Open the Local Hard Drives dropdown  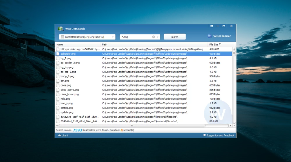pyautogui.click(x=87, y=37)
